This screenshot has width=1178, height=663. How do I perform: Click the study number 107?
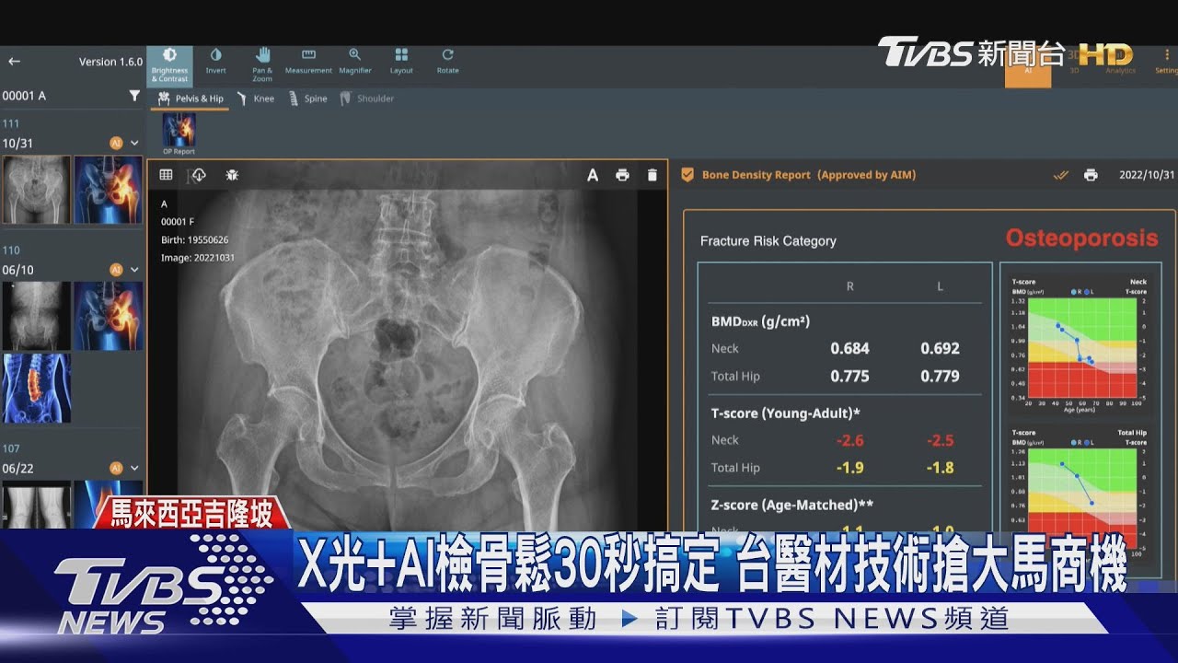point(11,448)
